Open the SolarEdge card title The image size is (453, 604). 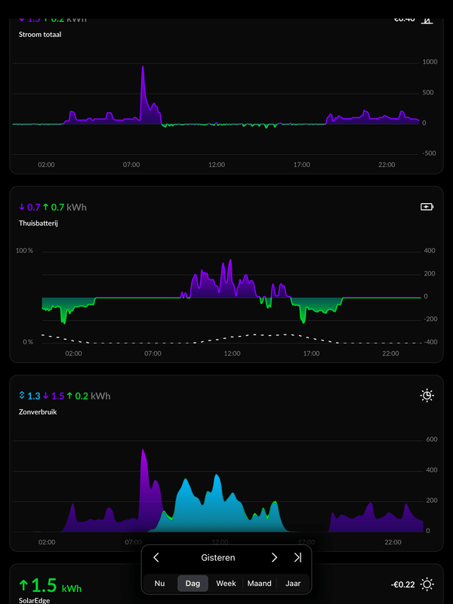click(x=34, y=600)
